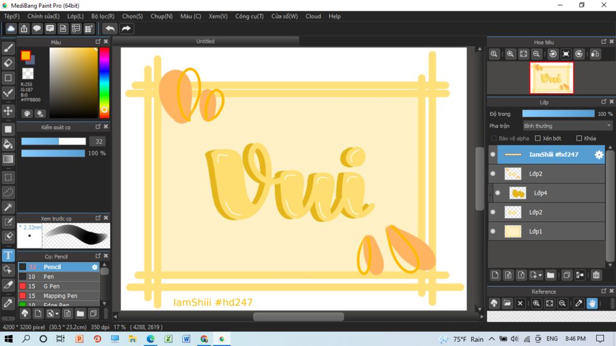Select the Mapping Pen brush
The image size is (616, 346).
(59, 296)
